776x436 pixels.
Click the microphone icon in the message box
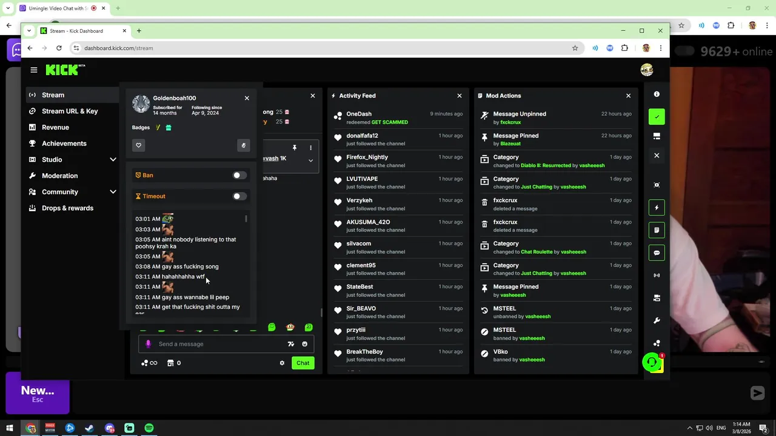(x=148, y=344)
